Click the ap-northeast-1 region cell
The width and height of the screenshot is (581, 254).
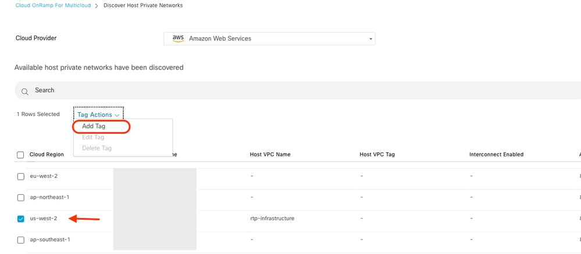[49, 197]
